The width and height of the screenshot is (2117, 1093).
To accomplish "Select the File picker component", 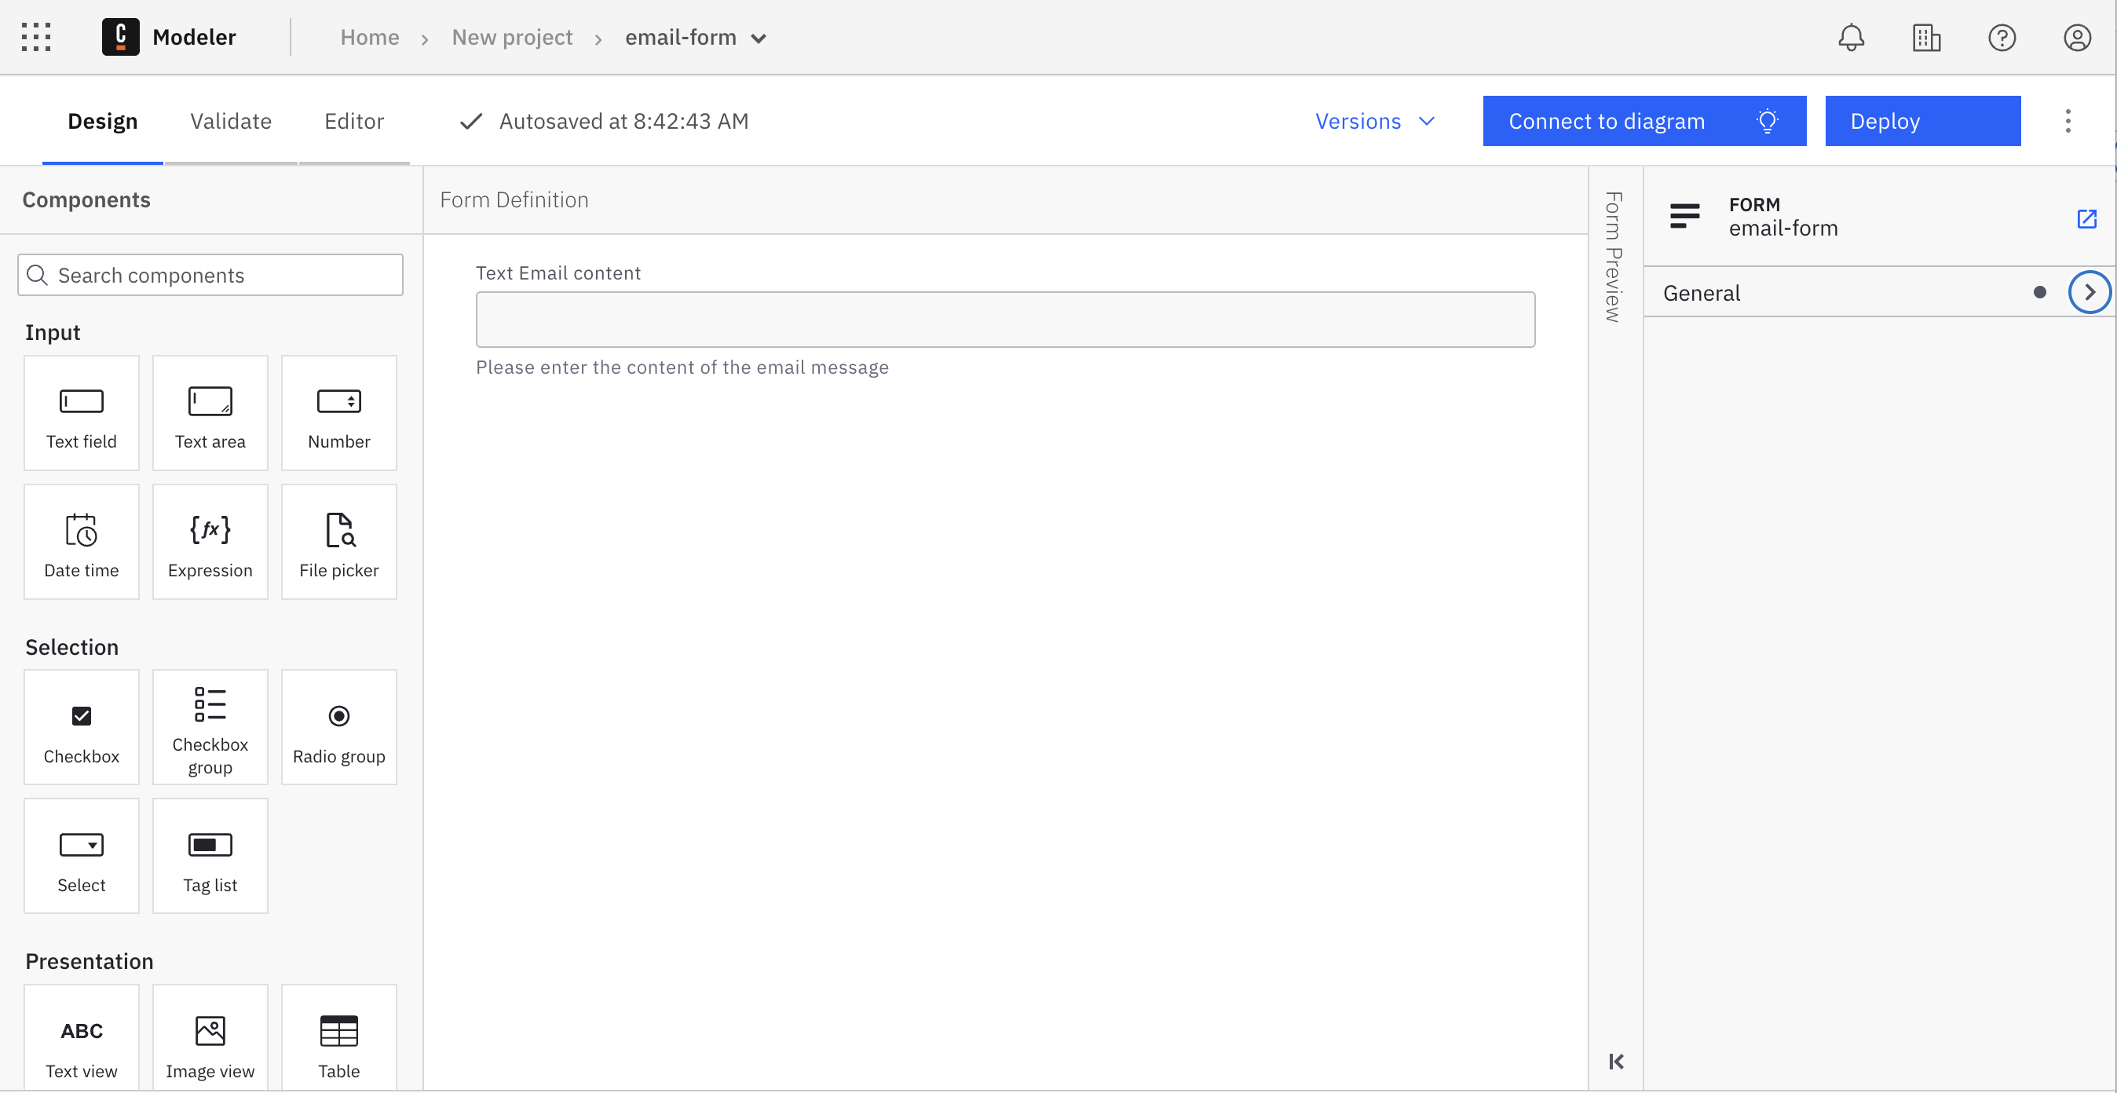I will [338, 542].
